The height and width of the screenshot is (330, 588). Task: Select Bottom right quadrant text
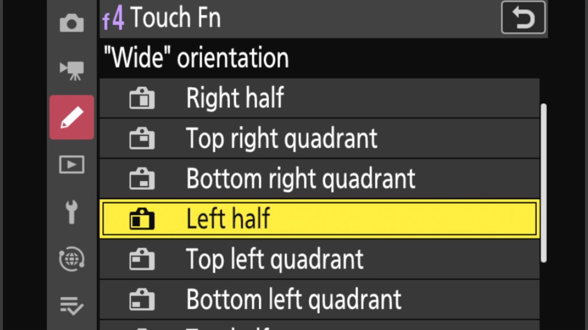click(300, 178)
